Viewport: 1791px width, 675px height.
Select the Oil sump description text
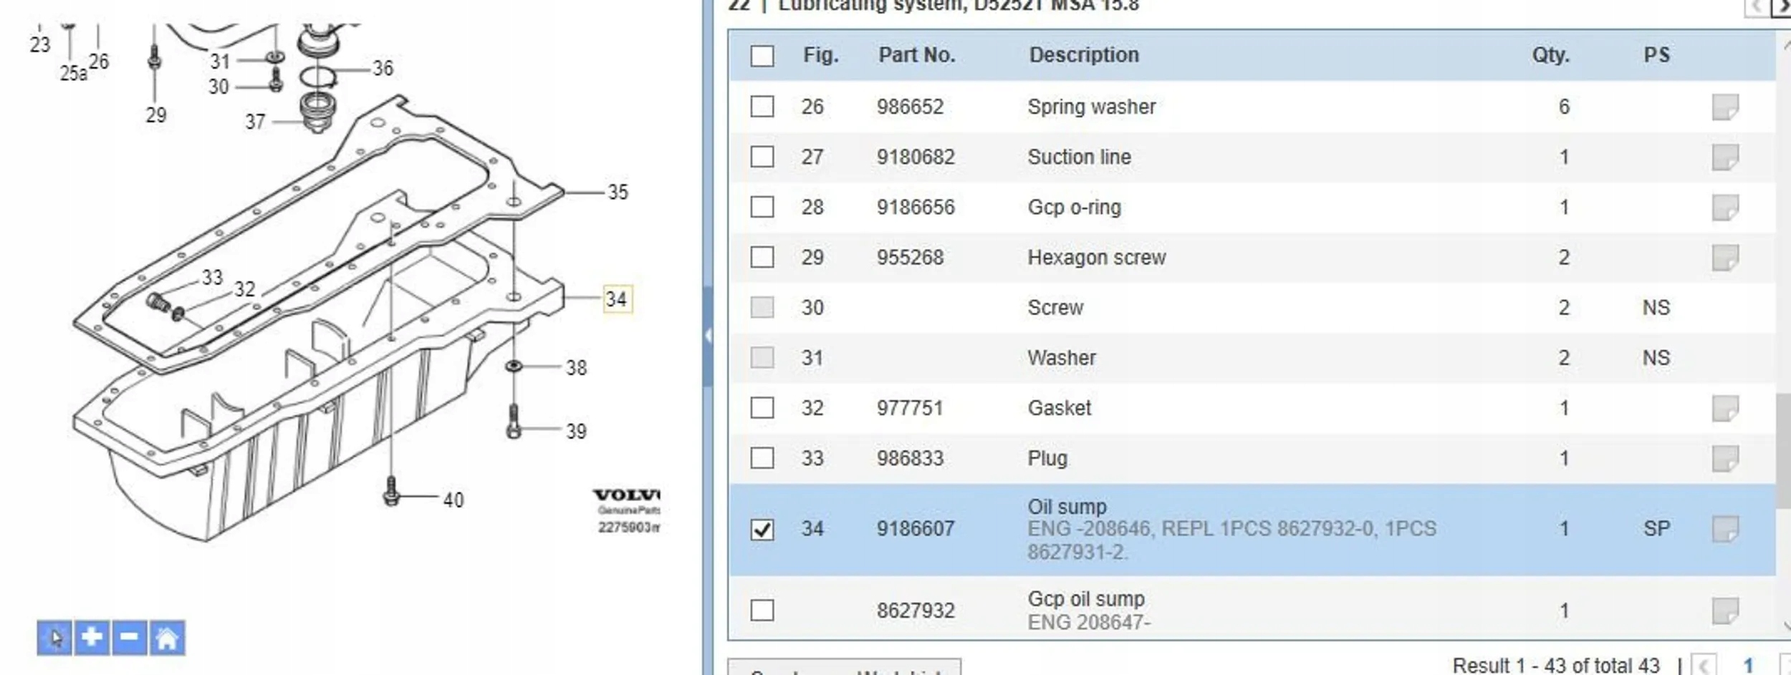pos(1067,507)
